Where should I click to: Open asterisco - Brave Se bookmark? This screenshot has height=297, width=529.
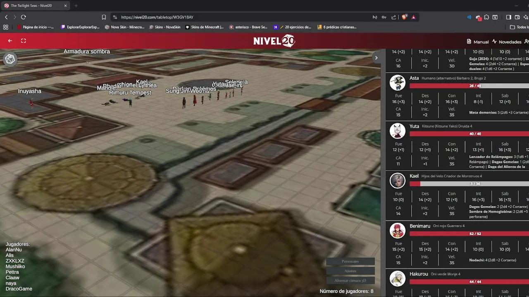[248, 27]
